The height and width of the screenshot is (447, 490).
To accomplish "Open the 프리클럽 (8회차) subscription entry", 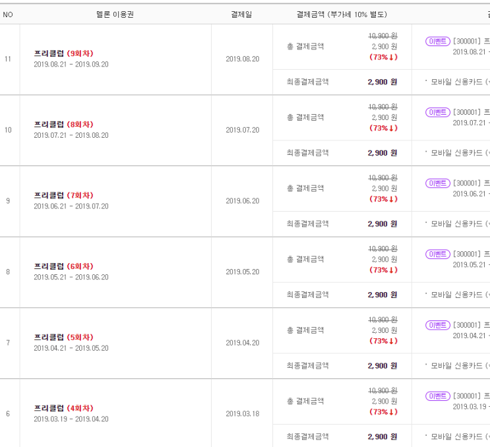I will coord(63,125).
